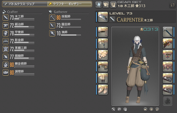Image resolution: width=177 pixels, height=113 pixels.
Task: Click the Gatherer section heading
Action: [x=61, y=12]
